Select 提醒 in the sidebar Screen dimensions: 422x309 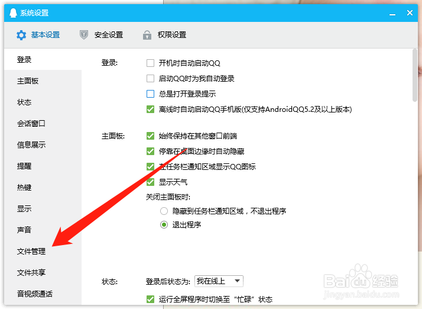pos(43,166)
